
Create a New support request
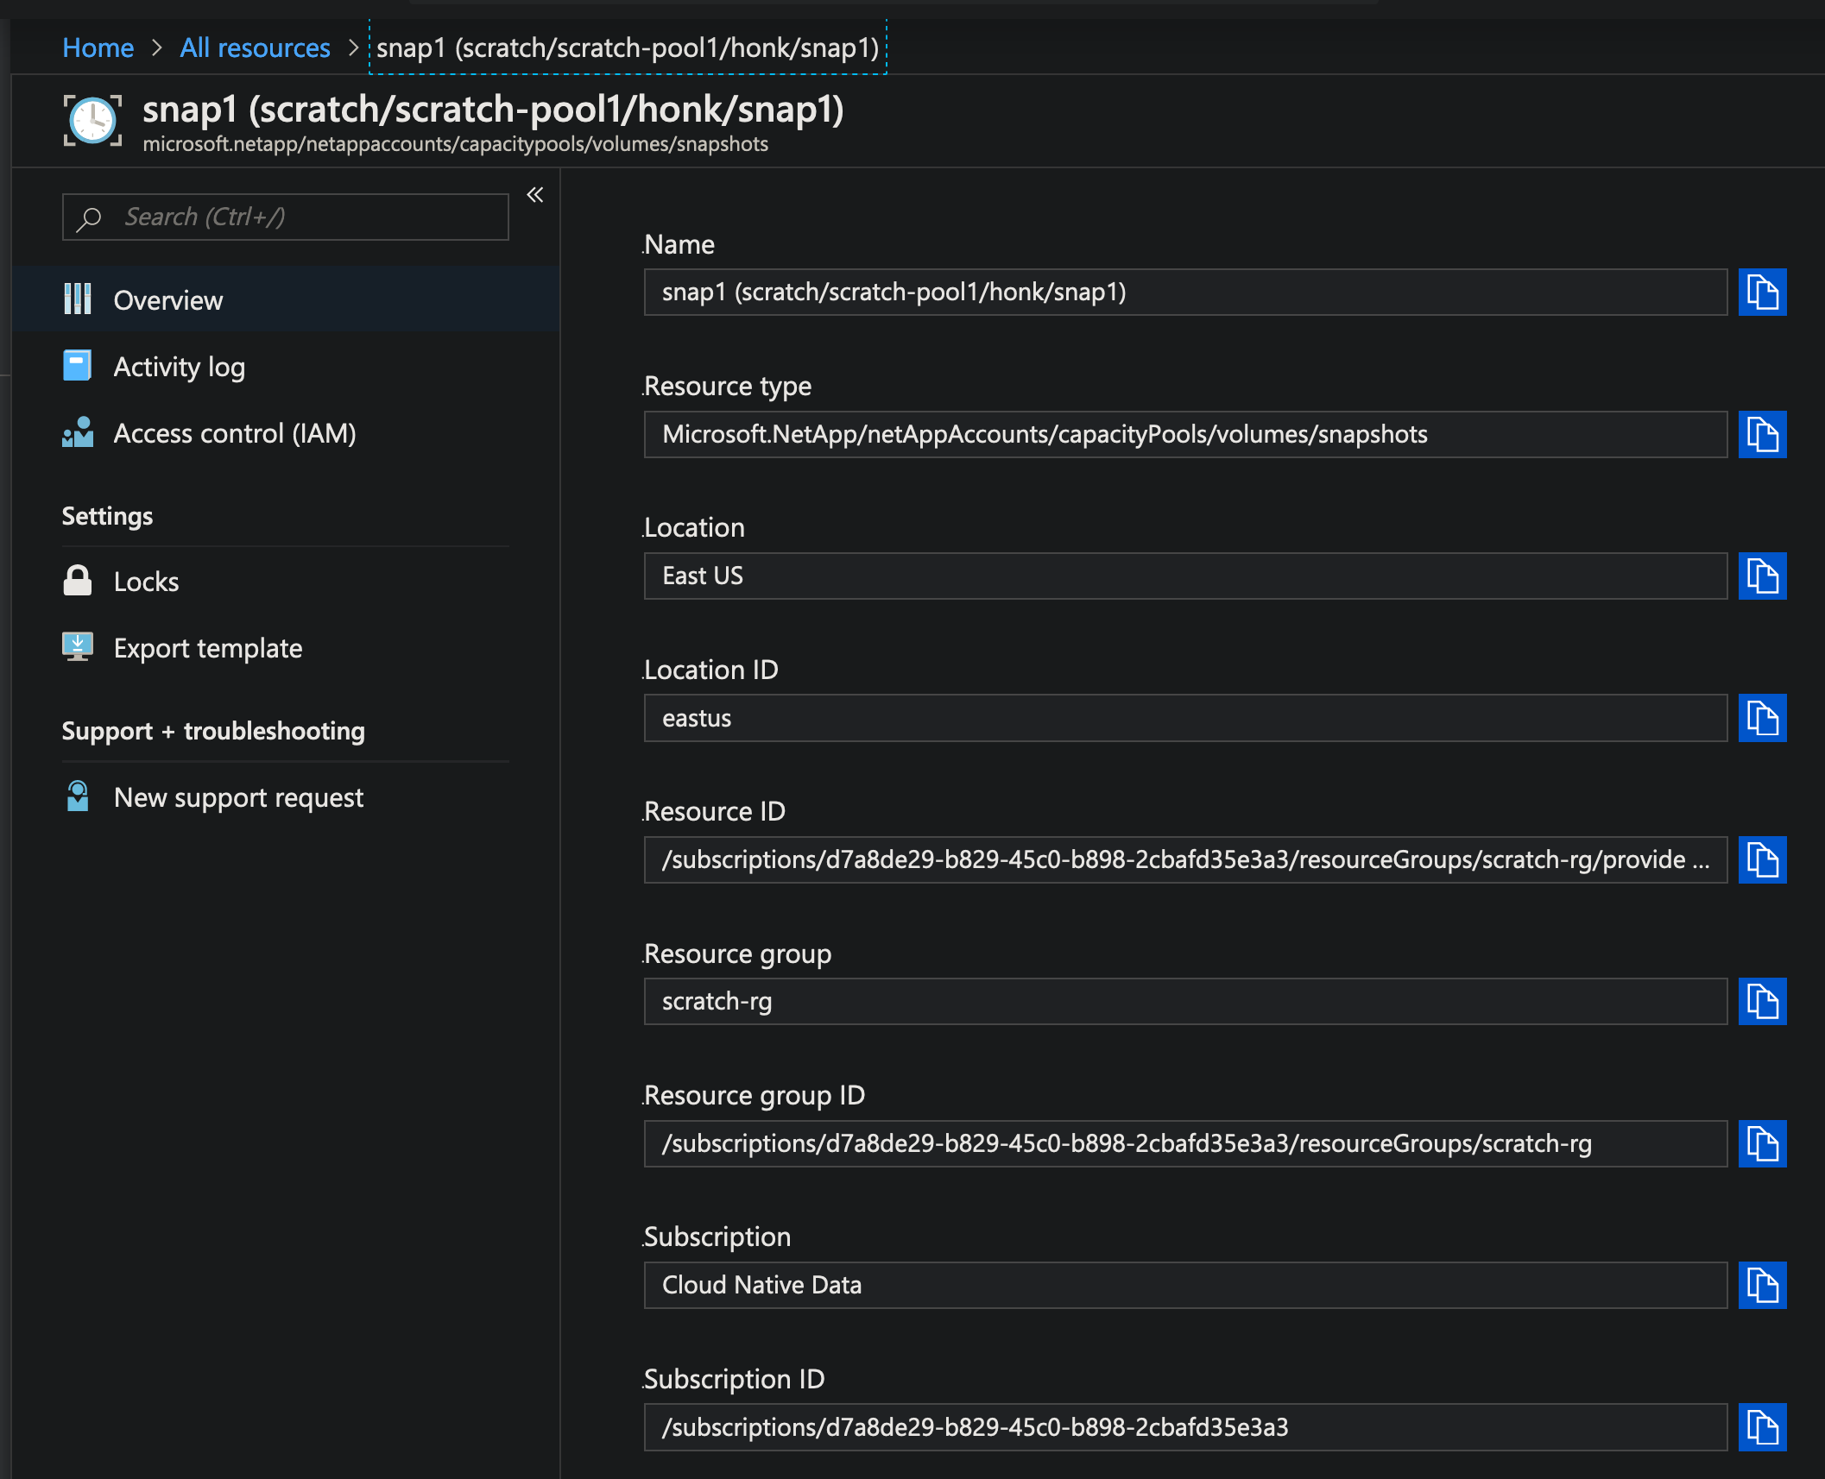(238, 796)
